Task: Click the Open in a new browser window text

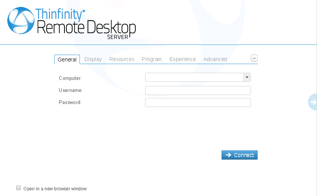Action: coord(55,189)
